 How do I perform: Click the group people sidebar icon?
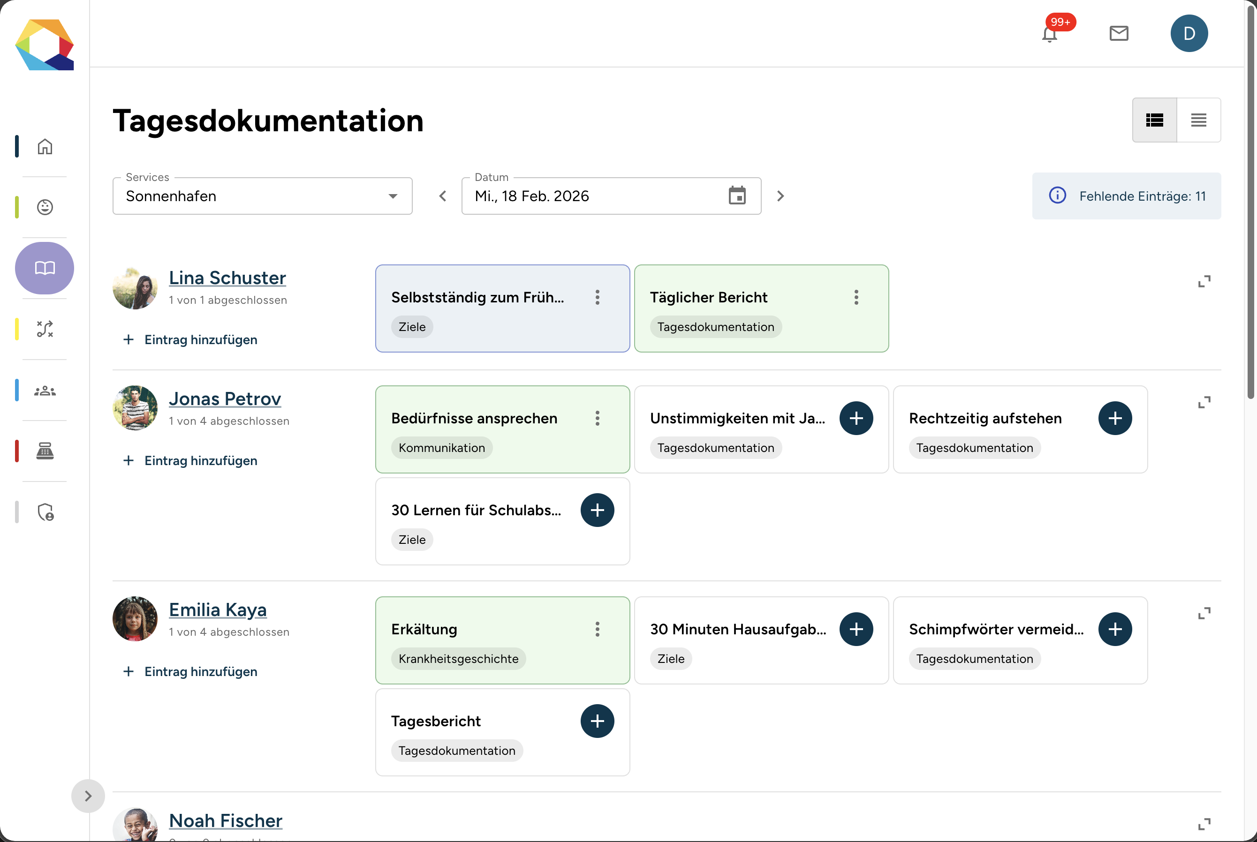coord(45,391)
